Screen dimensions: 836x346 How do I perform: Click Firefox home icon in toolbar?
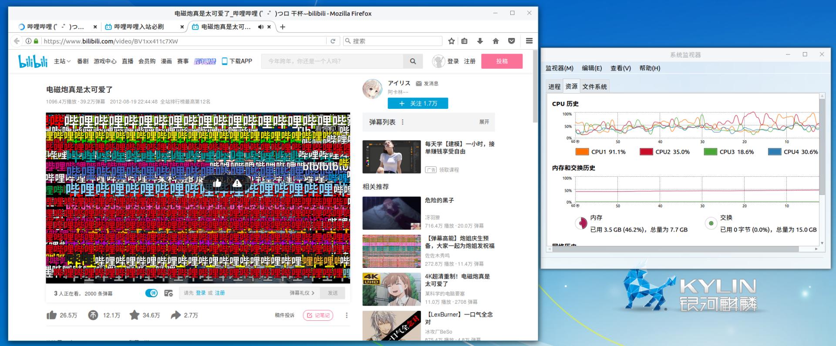click(x=496, y=41)
